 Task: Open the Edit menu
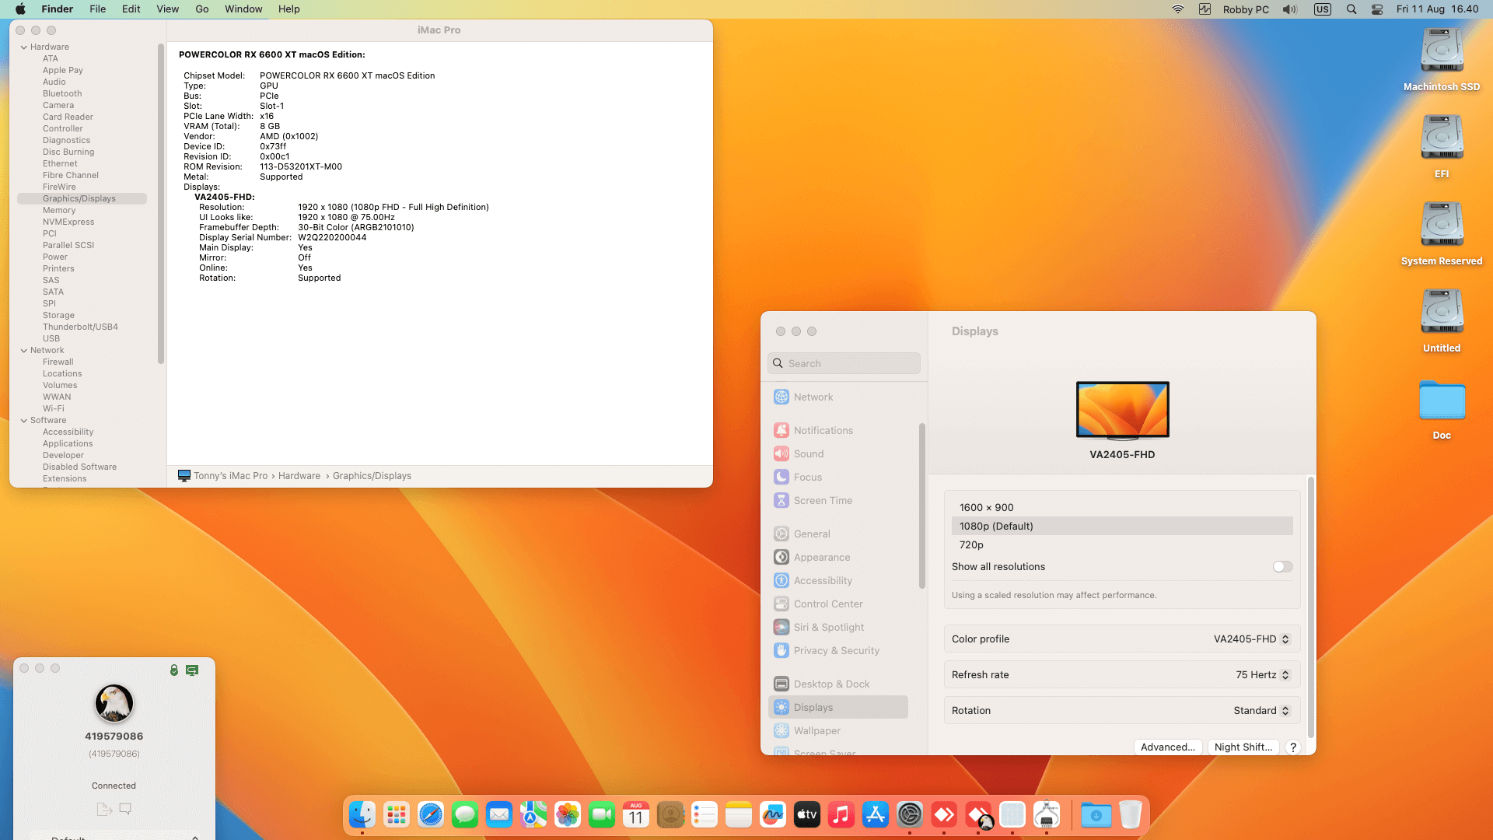pyautogui.click(x=131, y=9)
